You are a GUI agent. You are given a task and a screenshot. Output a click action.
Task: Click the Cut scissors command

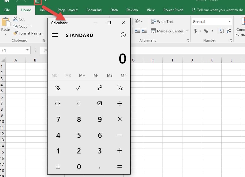coord(19,19)
